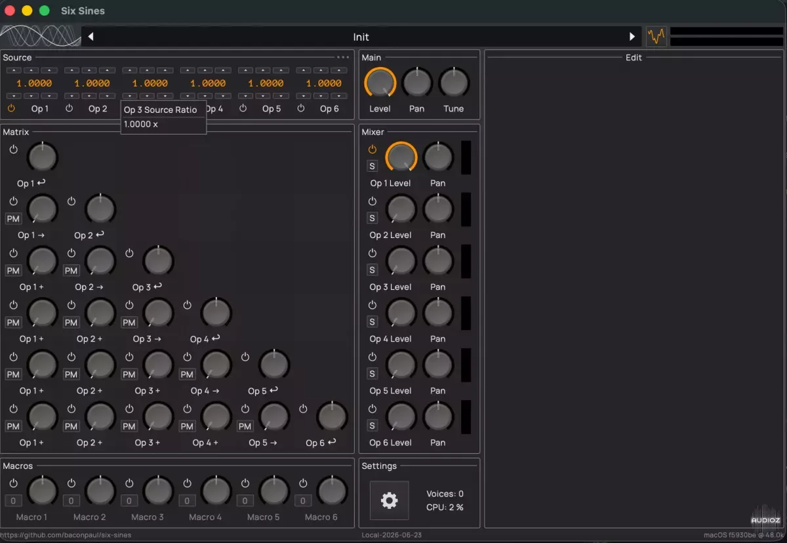Solo Op 5 with its S button
This screenshot has width=787, height=543.
pos(373,374)
